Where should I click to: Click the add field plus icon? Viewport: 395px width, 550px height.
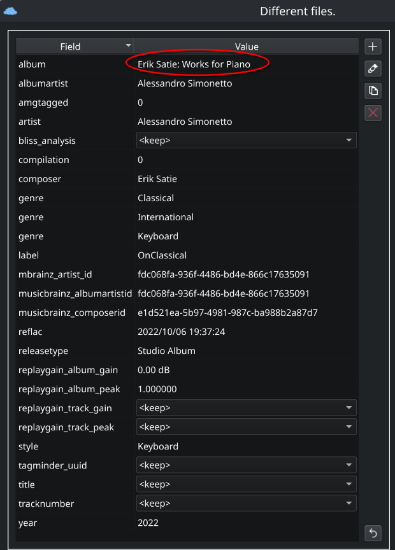(x=373, y=46)
